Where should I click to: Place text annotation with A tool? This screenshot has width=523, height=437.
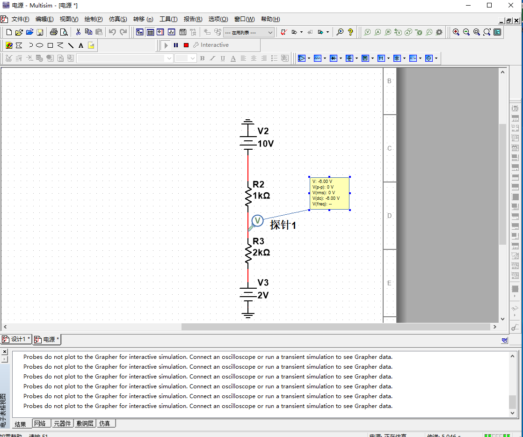tap(81, 45)
